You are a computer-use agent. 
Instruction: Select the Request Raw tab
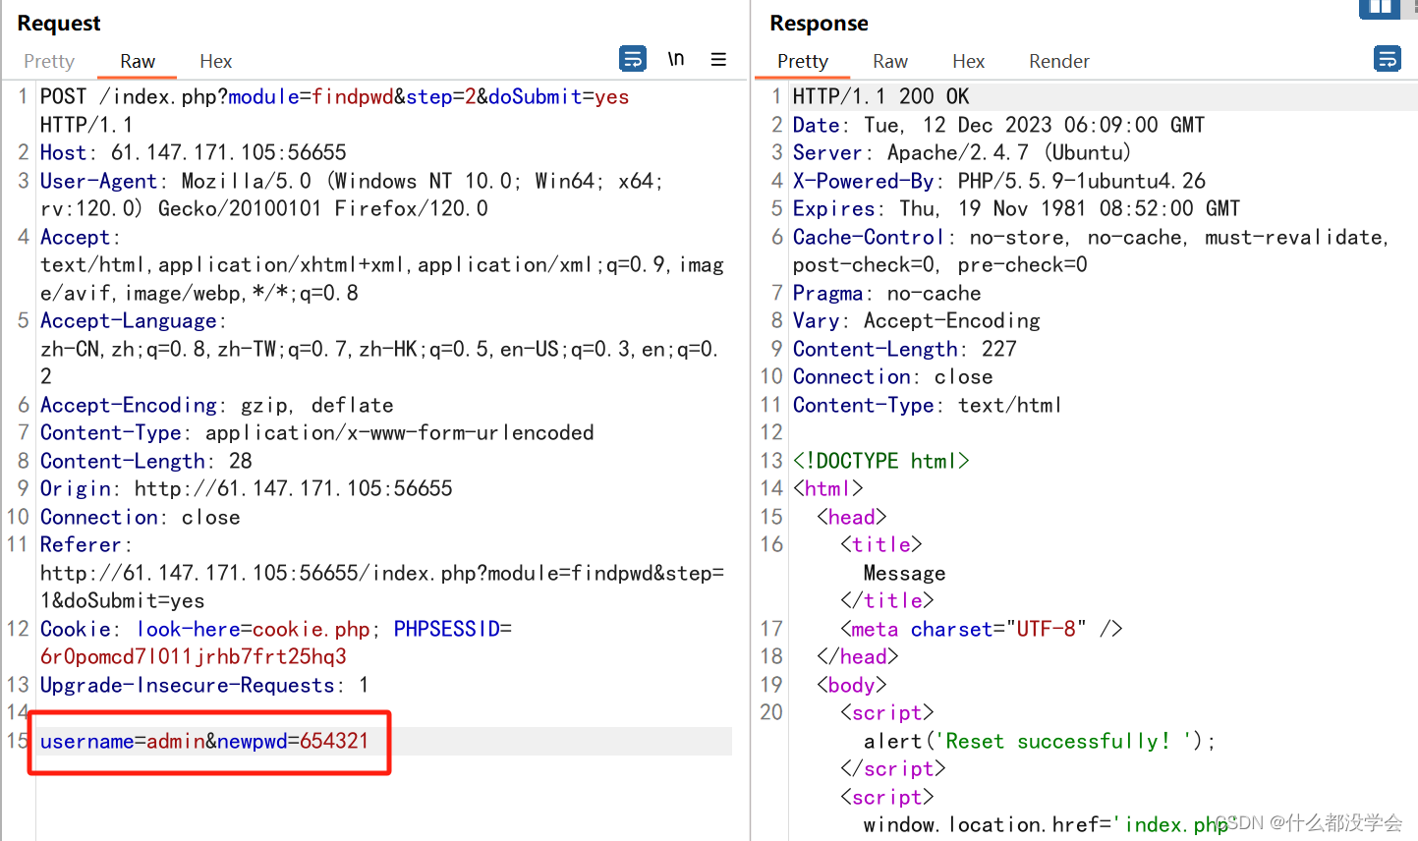(x=138, y=61)
